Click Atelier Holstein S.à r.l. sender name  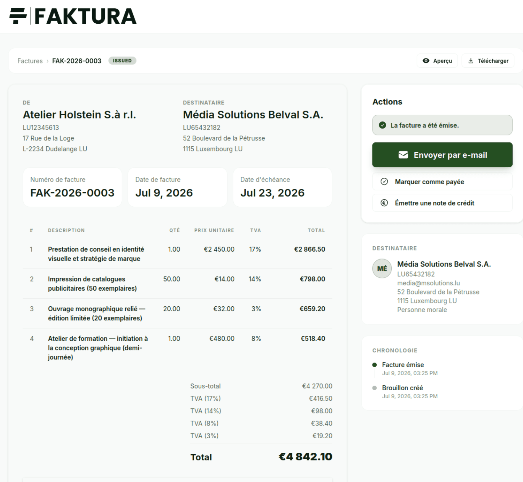click(79, 115)
